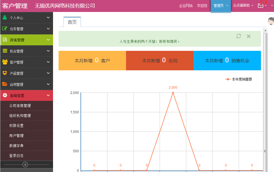Refresh the quote banner with reload icon
This screenshot has width=274, height=172.
pos(238,36)
